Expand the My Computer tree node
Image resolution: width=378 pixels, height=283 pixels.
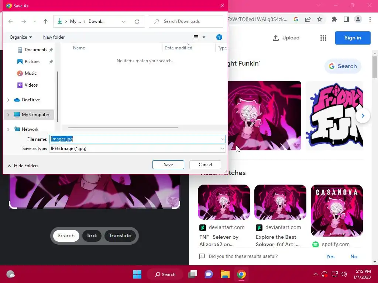8,115
